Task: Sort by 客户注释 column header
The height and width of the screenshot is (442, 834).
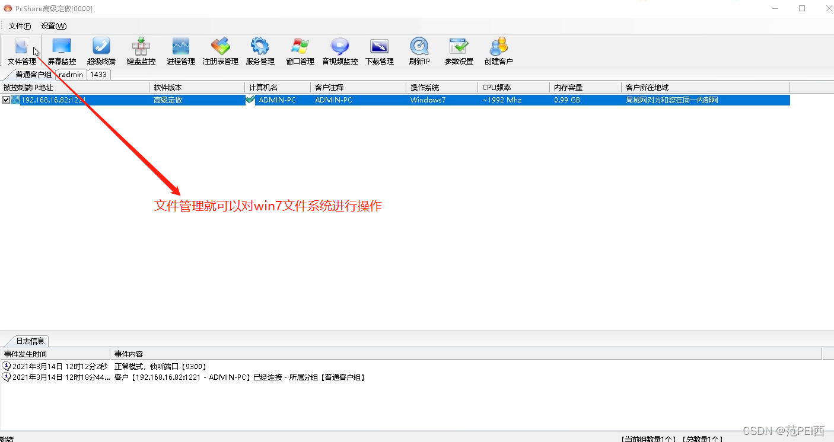Action: point(358,88)
